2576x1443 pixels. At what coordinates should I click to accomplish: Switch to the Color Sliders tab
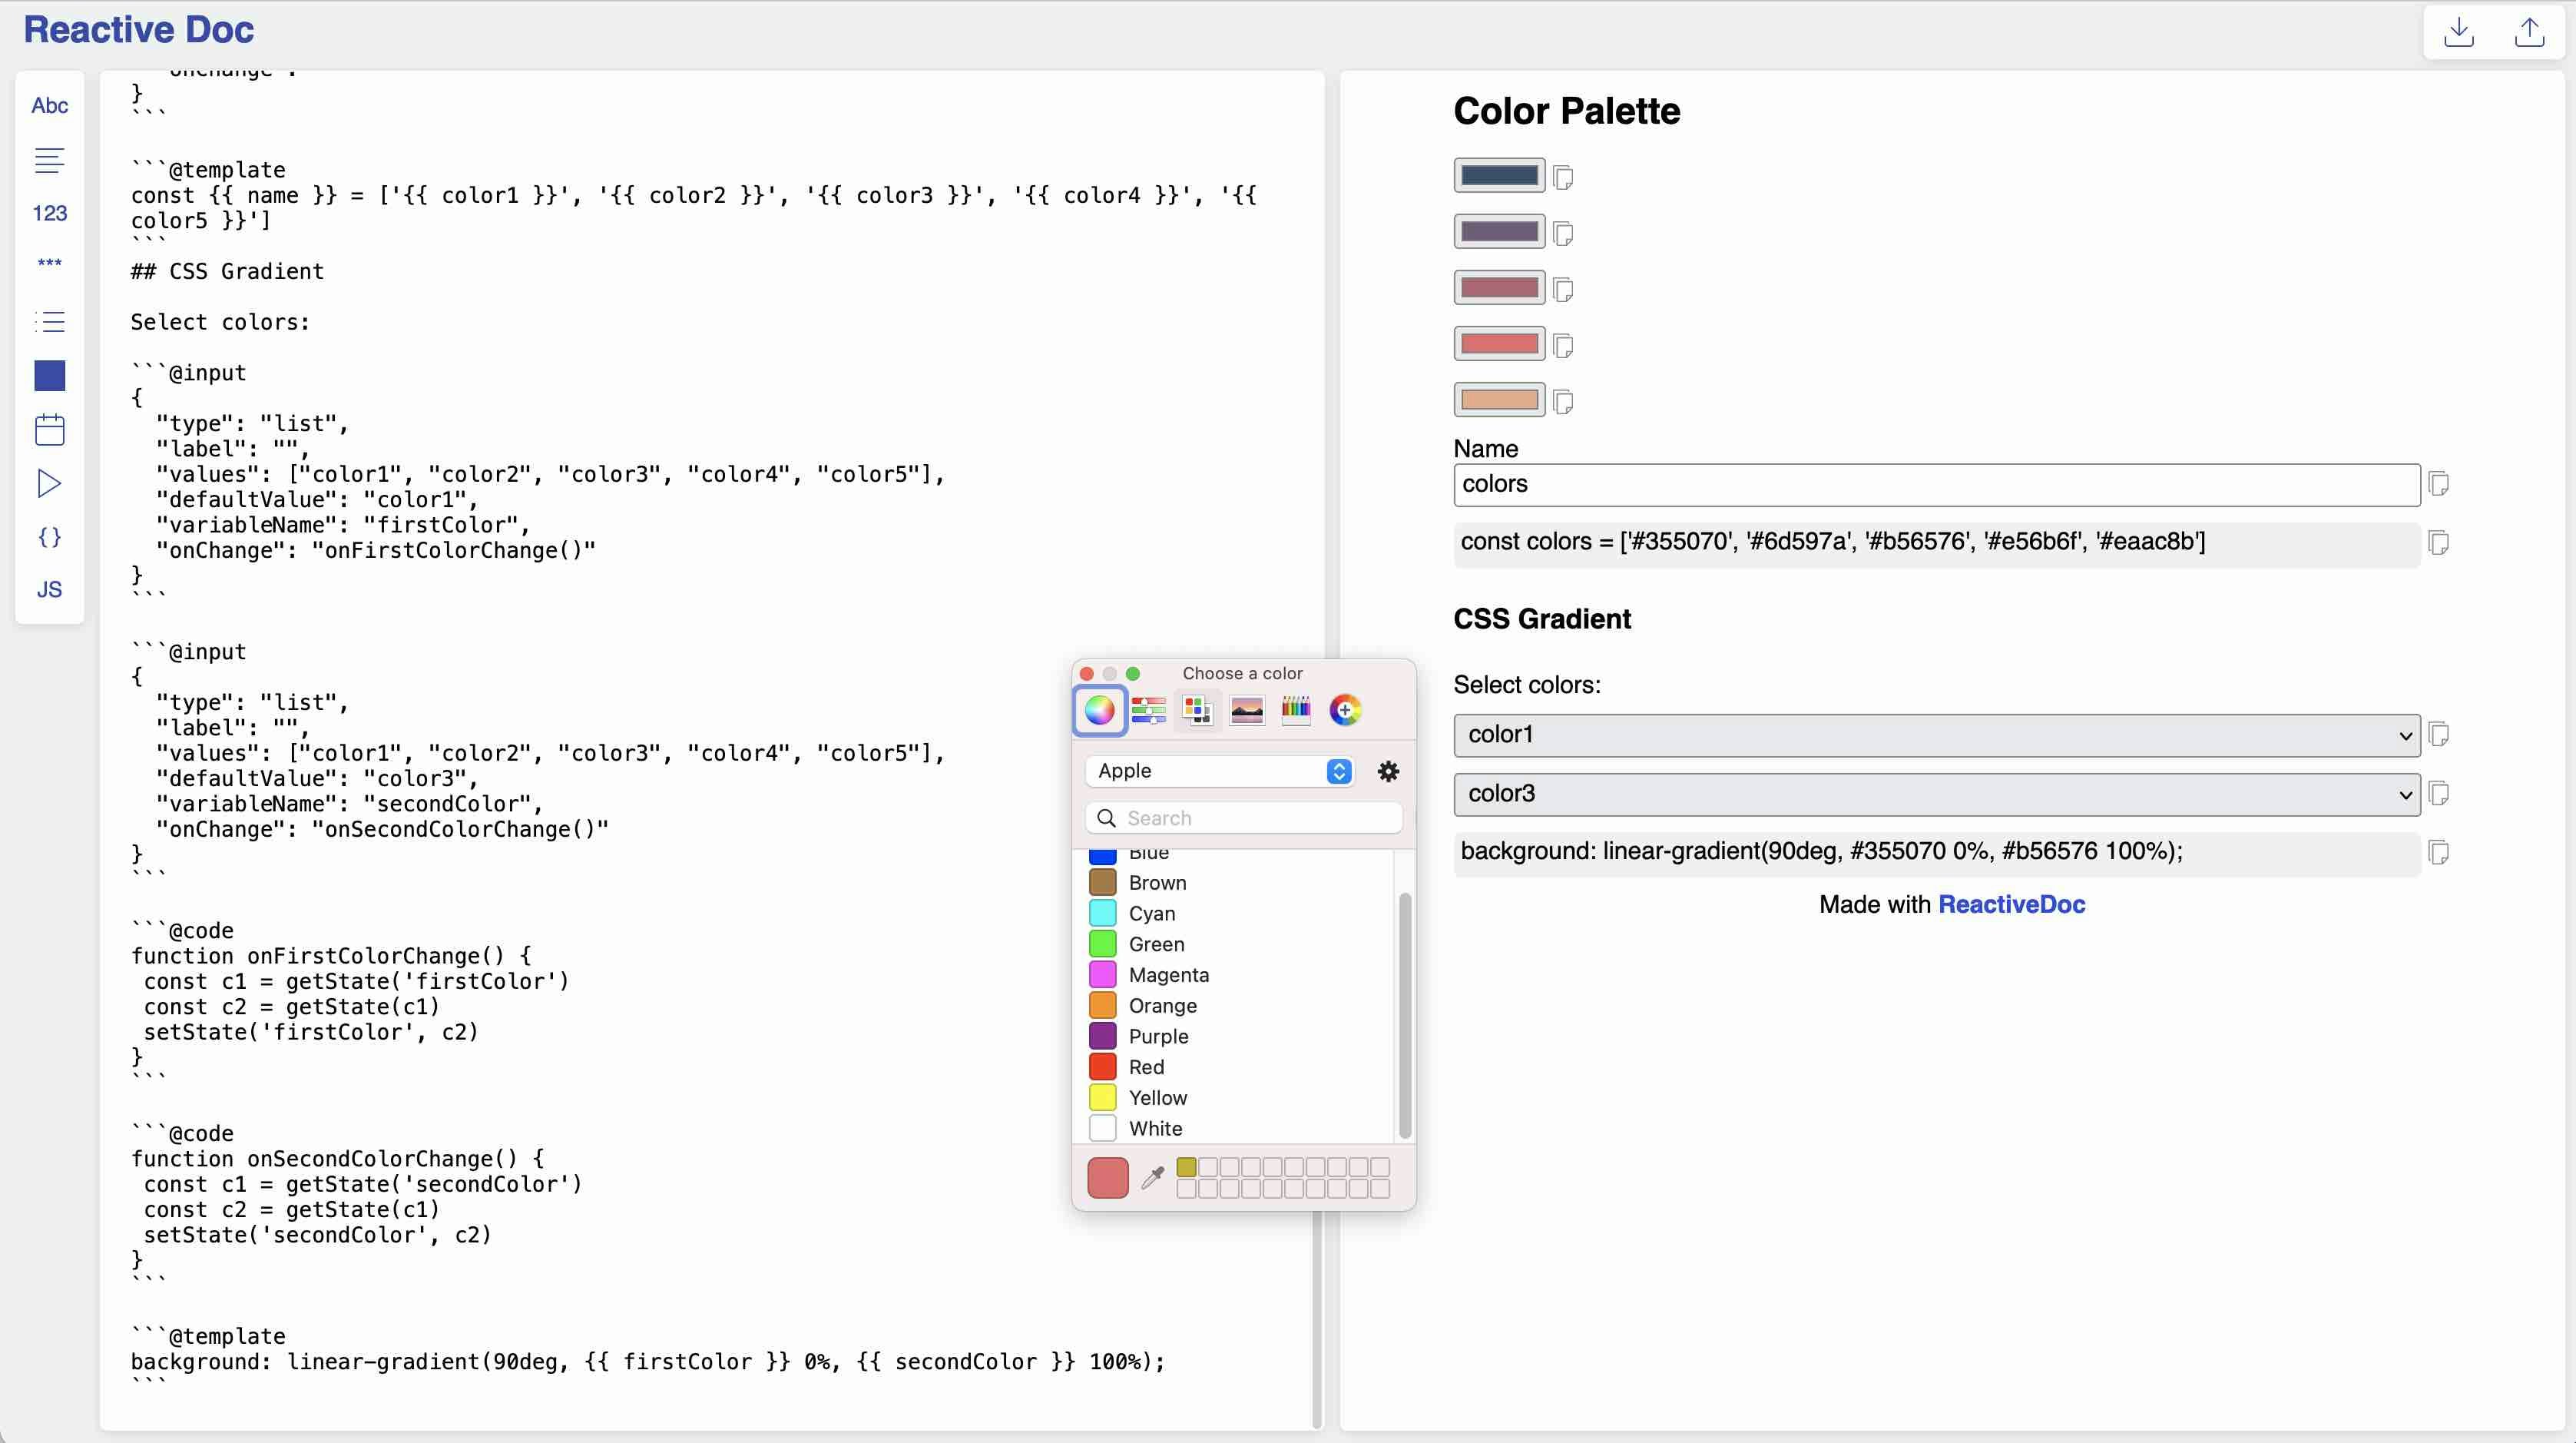1148,711
